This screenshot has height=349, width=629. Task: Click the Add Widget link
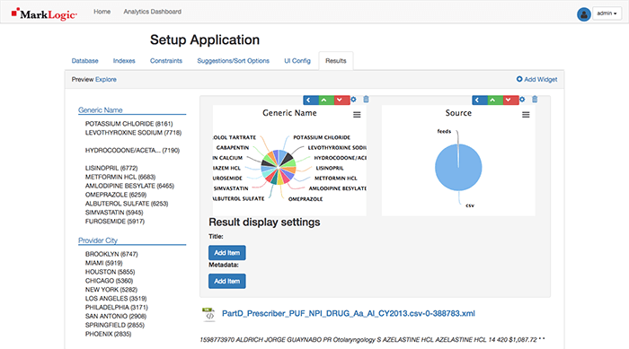point(536,79)
